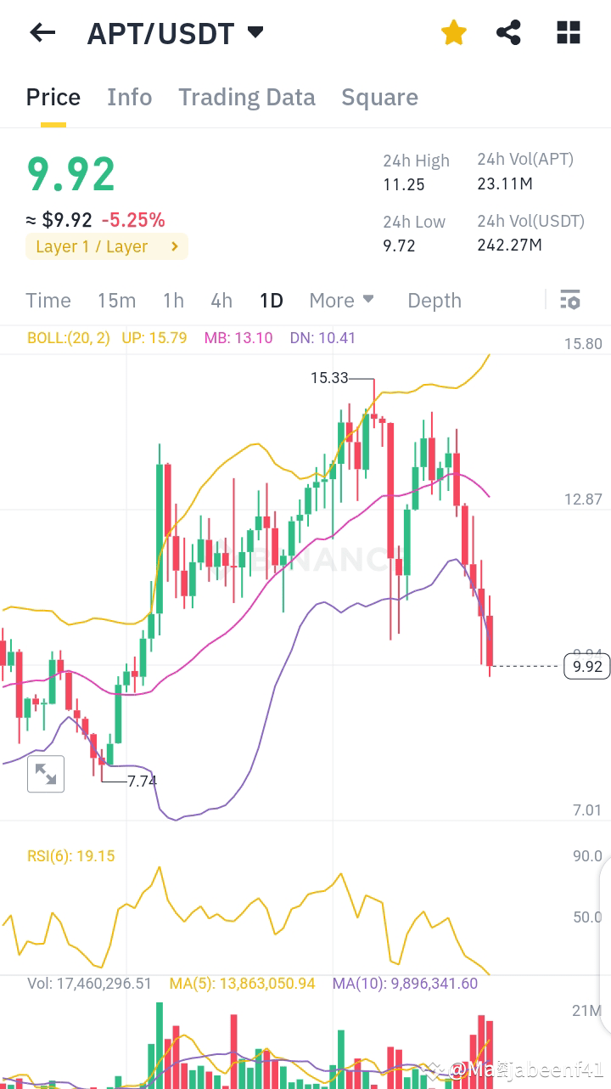
Task: Tap the back arrow to exit chart
Action: (x=42, y=32)
